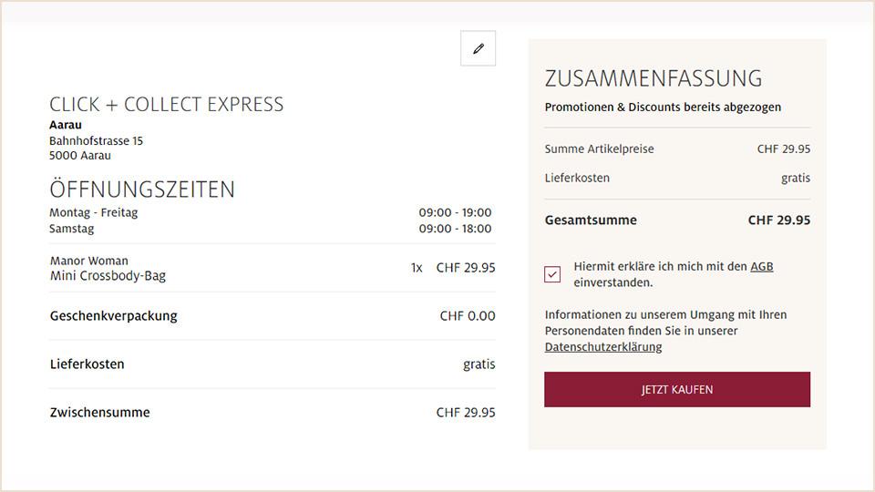Click the Summe Artikelpreise label
The height and width of the screenshot is (492, 875).
pyautogui.click(x=599, y=149)
